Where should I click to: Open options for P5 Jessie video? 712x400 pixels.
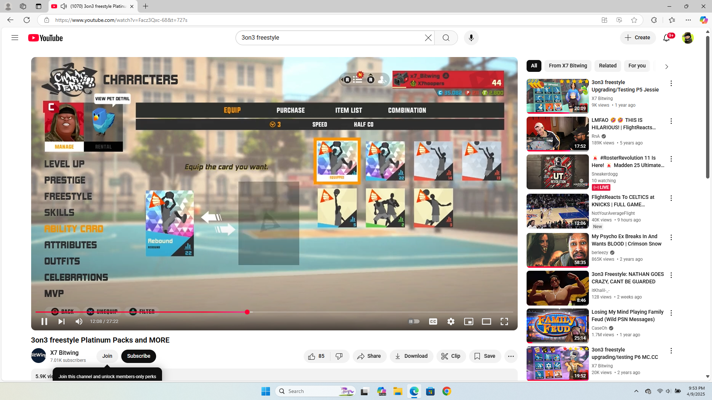671,84
